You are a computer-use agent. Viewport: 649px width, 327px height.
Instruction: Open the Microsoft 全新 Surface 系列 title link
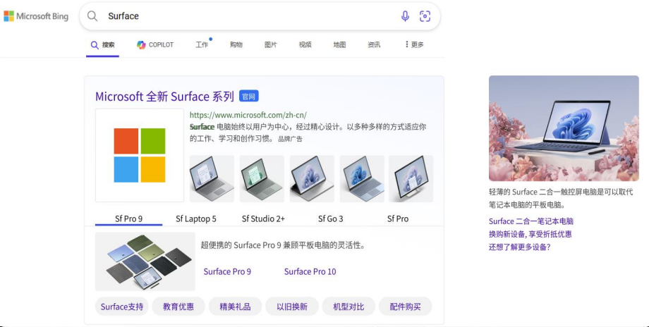[x=165, y=97]
